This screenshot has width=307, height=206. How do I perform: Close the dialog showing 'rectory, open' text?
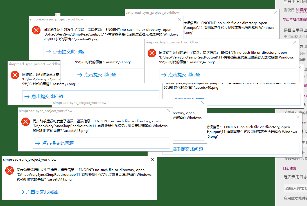tap(203, 103)
